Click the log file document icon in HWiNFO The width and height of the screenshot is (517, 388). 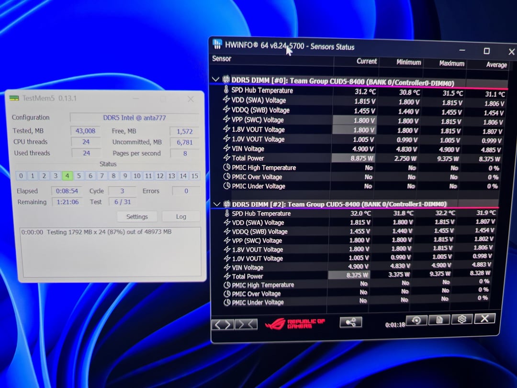(x=439, y=320)
